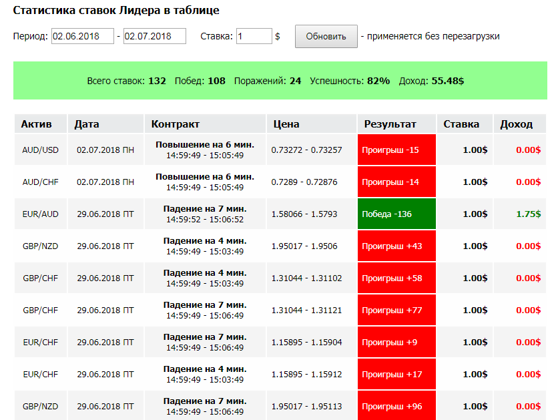The width and height of the screenshot is (560, 420).
Task: Click price 1.15895 - 1.15912
Action: coord(306,375)
